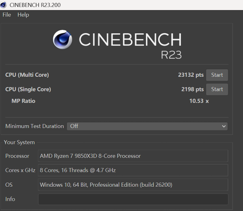The height and width of the screenshot is (211, 243).
Task: Open the Minimum Test Duration dropdown
Action: (147, 126)
